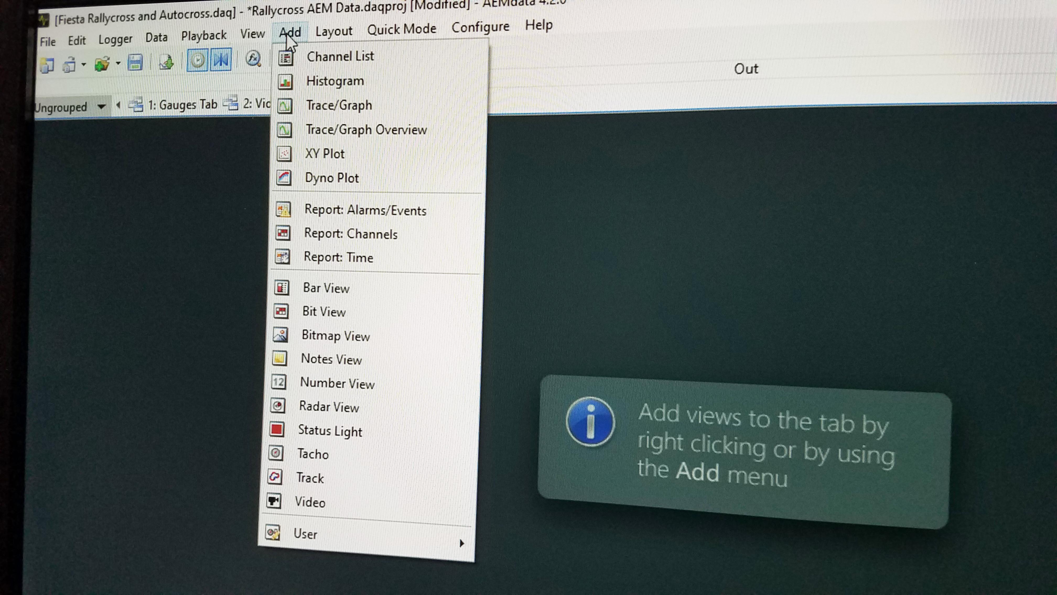Switch to the 1: Gauges Tab
This screenshot has height=595, width=1057.
[173, 105]
